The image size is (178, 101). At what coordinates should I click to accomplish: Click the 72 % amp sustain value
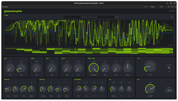click(x=24, y=96)
